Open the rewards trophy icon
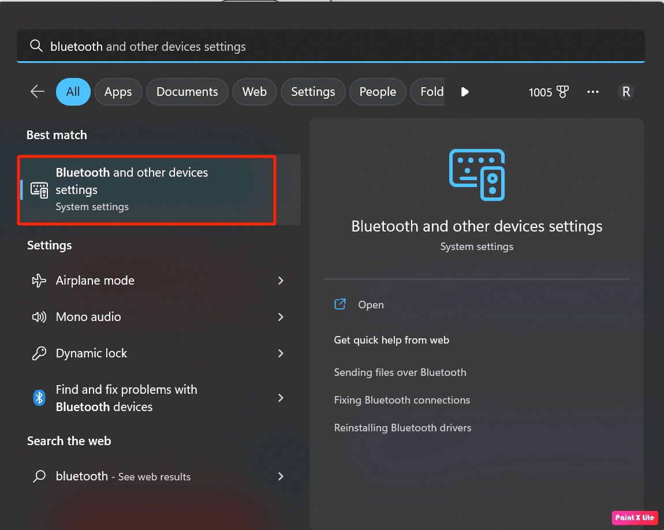 click(x=562, y=92)
